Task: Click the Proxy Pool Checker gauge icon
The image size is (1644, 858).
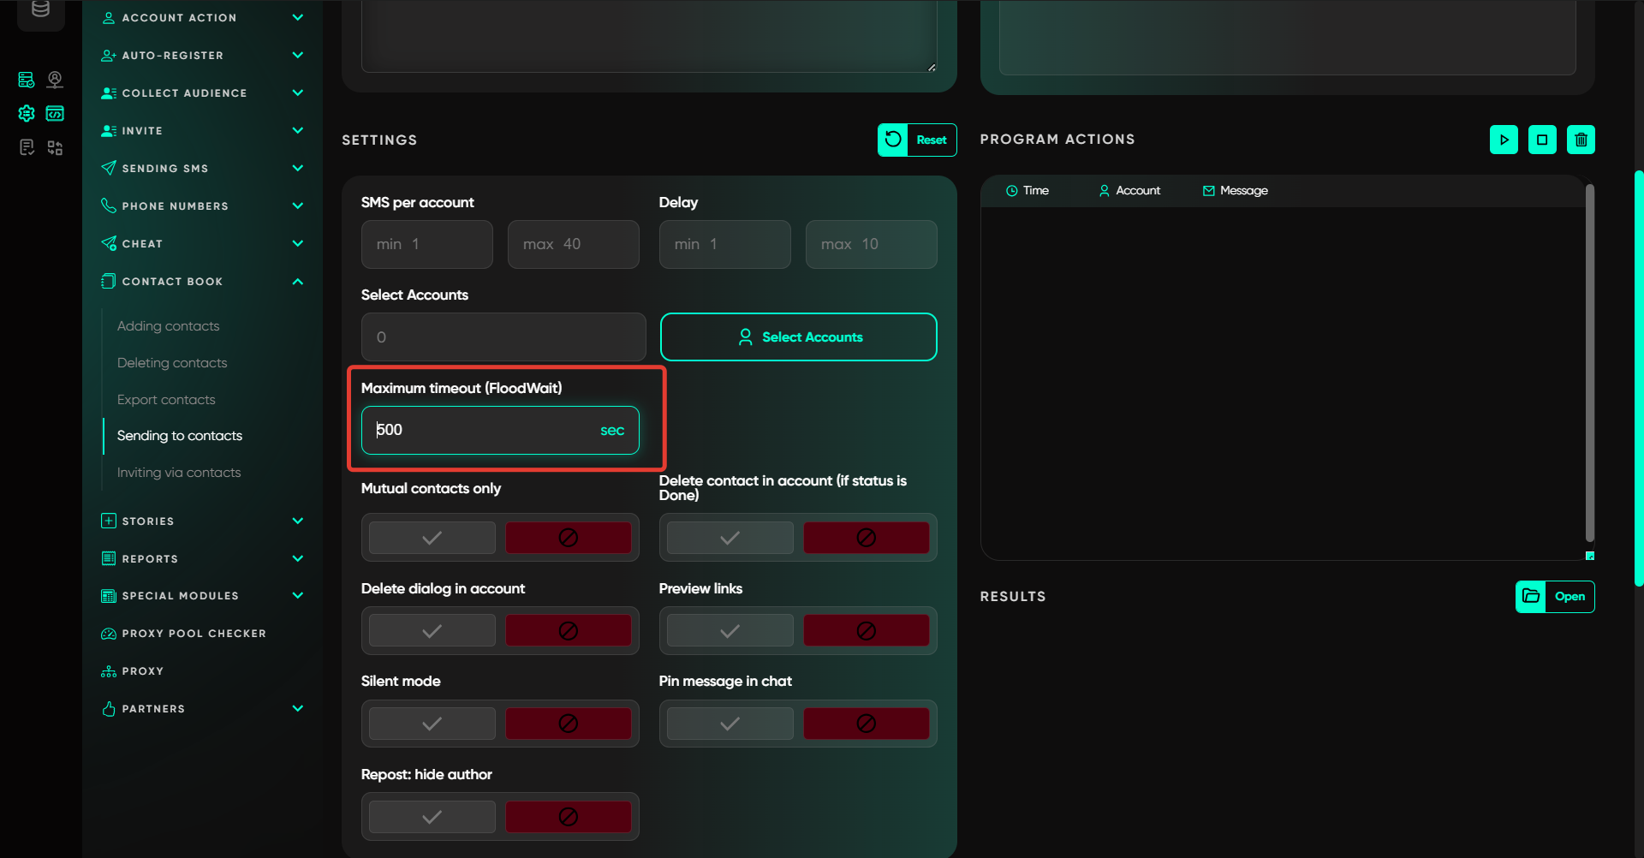Action: pyautogui.click(x=109, y=634)
